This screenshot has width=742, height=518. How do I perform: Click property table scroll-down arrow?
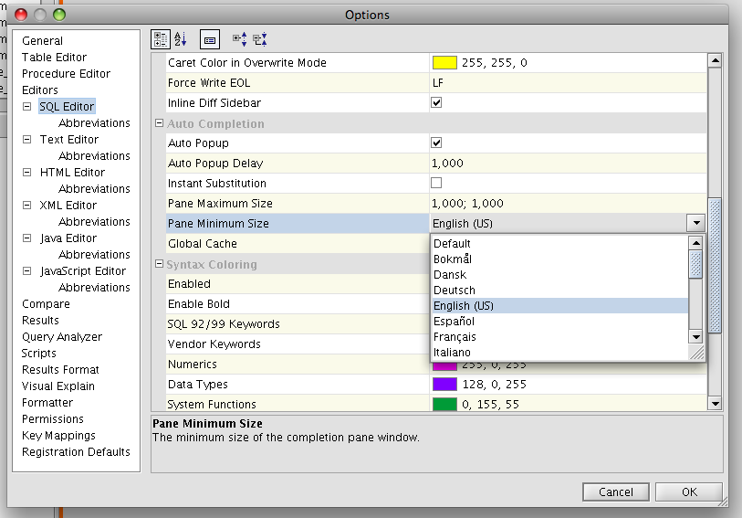click(715, 404)
